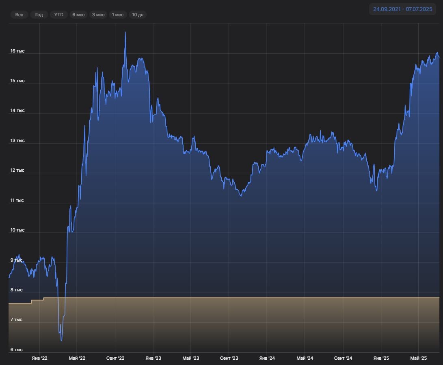Screen dimensions: 443x365
Task: Click the 'Май '23' date label
Action: click(191, 358)
